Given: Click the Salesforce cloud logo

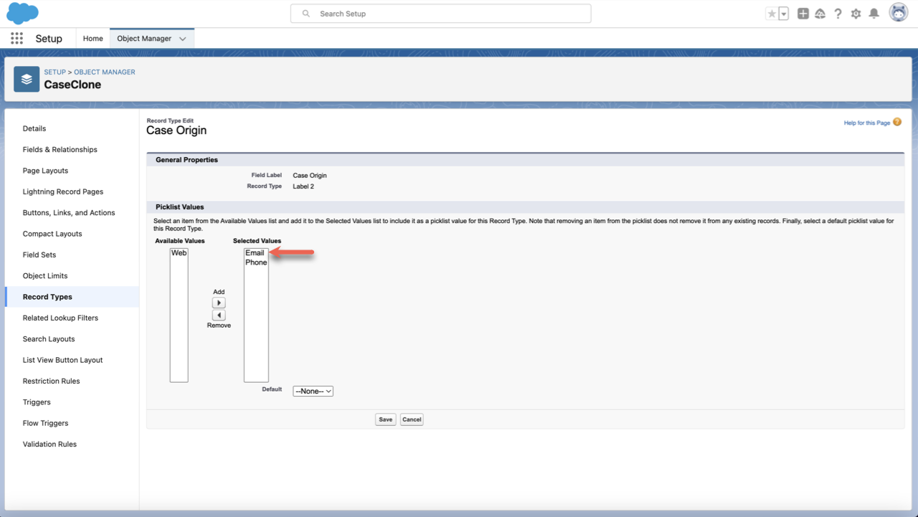Looking at the screenshot, I should (x=22, y=13).
